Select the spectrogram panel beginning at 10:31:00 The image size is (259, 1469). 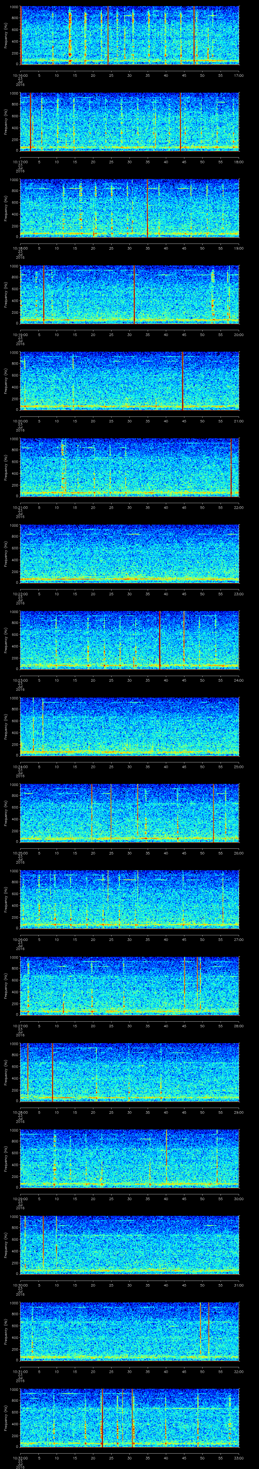pyautogui.click(x=129, y=1332)
